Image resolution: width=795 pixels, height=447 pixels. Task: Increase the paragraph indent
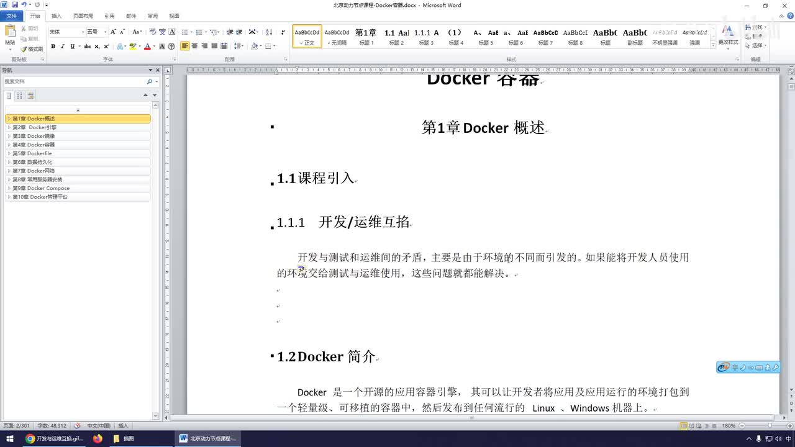pyautogui.click(x=239, y=32)
